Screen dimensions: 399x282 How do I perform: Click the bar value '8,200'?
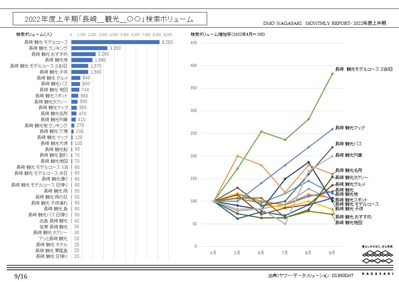pyautogui.click(x=167, y=42)
